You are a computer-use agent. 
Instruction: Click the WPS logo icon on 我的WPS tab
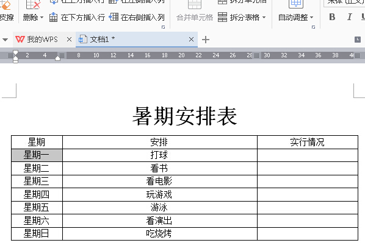point(20,39)
